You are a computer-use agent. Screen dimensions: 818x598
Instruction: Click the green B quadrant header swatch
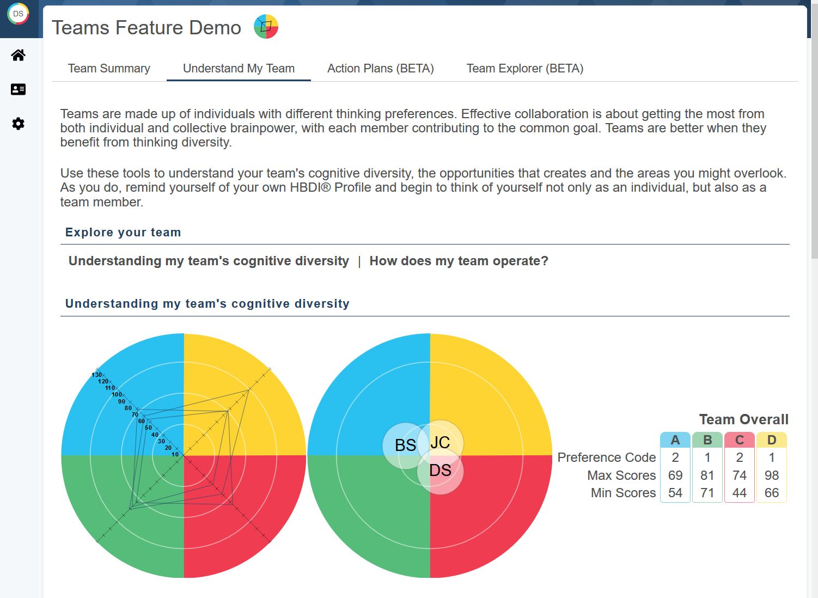pyautogui.click(x=707, y=440)
